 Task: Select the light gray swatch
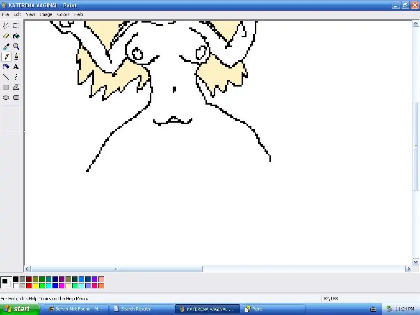(22, 285)
